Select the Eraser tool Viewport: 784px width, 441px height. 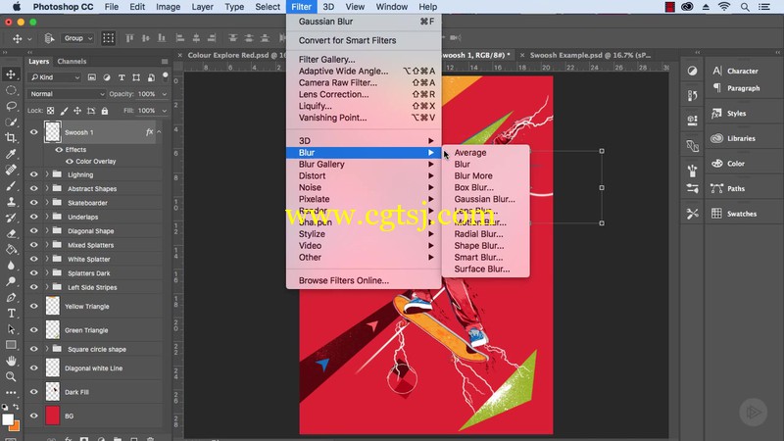pyautogui.click(x=11, y=233)
